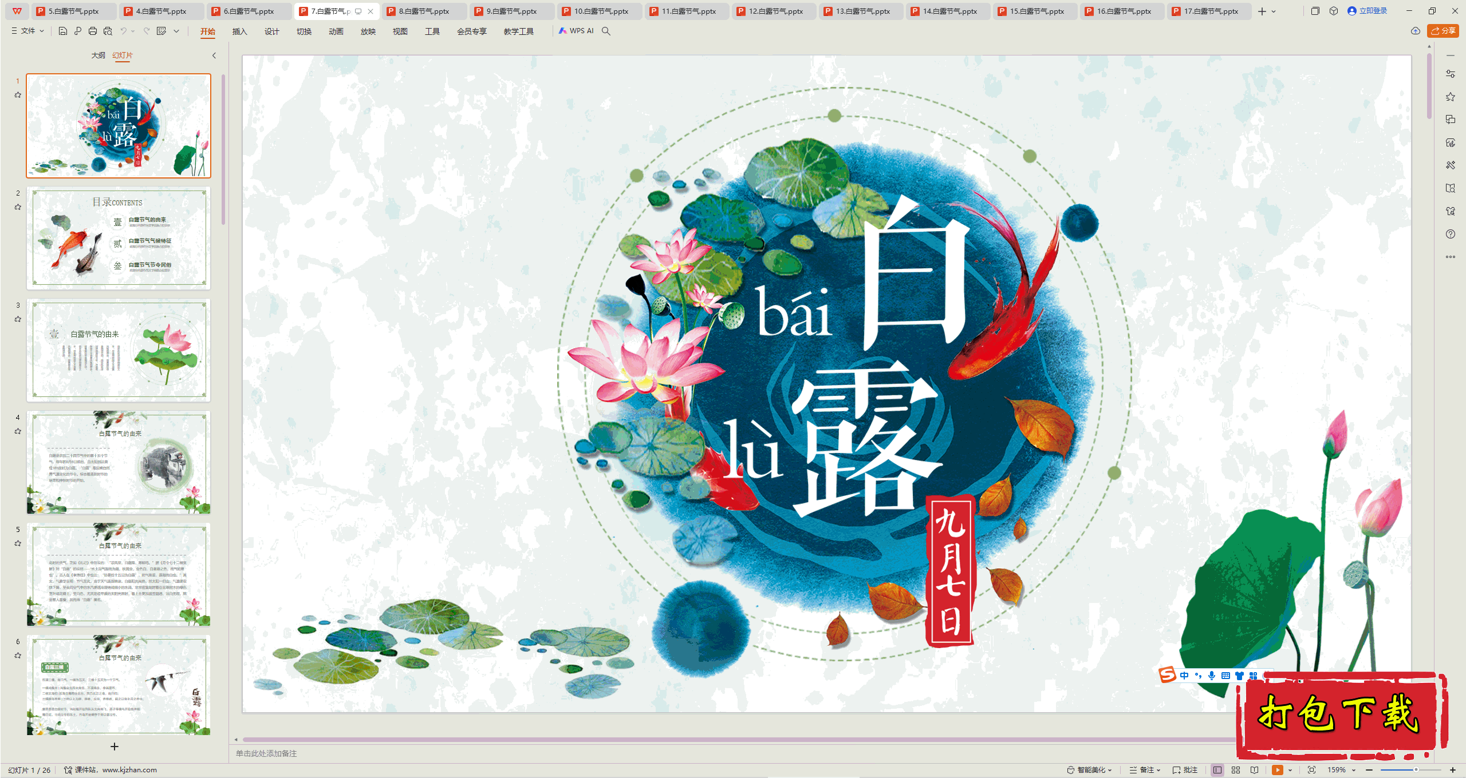Image resolution: width=1466 pixels, height=778 pixels.
Task: Click the search magnifier icon
Action: pos(606,31)
